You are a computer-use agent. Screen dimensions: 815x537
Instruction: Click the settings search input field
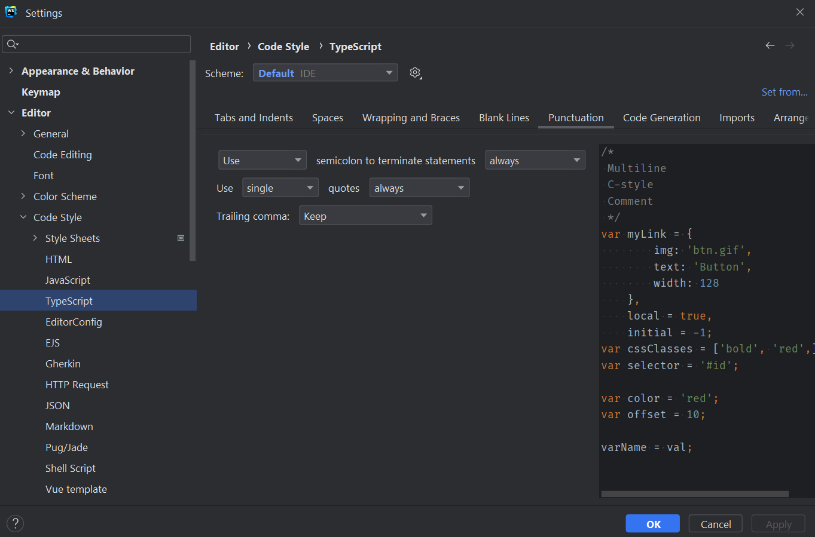(x=102, y=44)
